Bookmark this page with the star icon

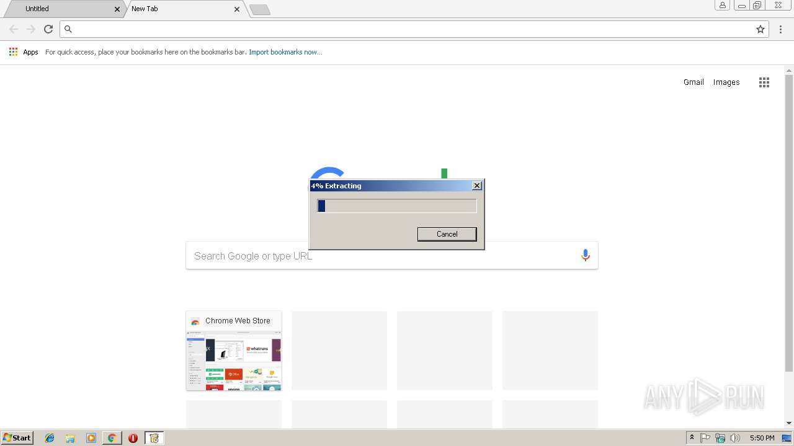point(761,29)
